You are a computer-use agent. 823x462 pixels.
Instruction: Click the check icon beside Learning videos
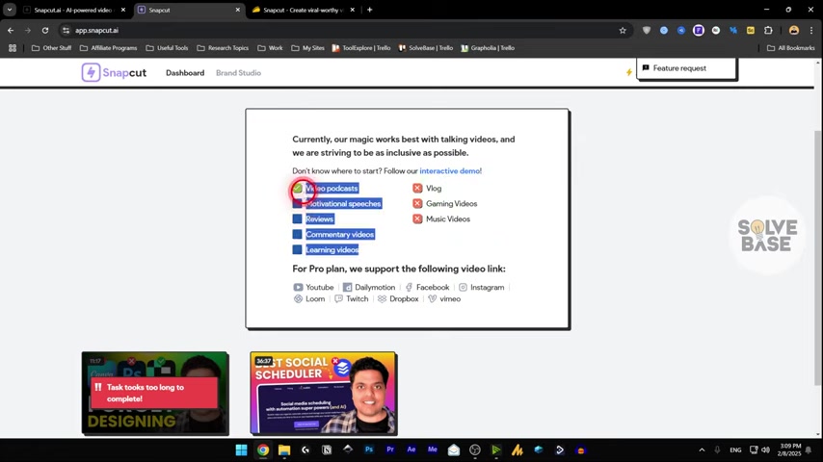point(298,249)
